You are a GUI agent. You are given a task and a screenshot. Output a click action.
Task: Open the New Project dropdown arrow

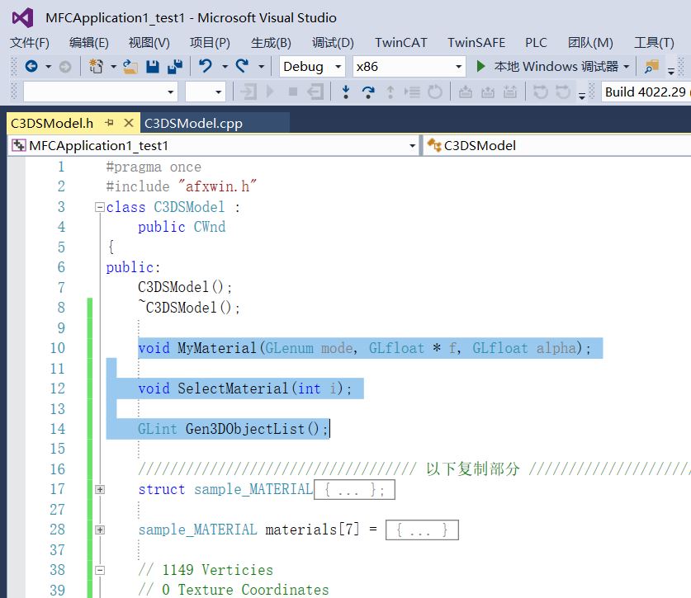(113, 67)
